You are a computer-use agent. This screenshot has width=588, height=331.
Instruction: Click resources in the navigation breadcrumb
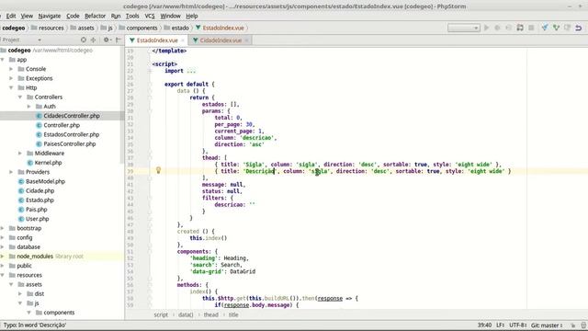48,28
